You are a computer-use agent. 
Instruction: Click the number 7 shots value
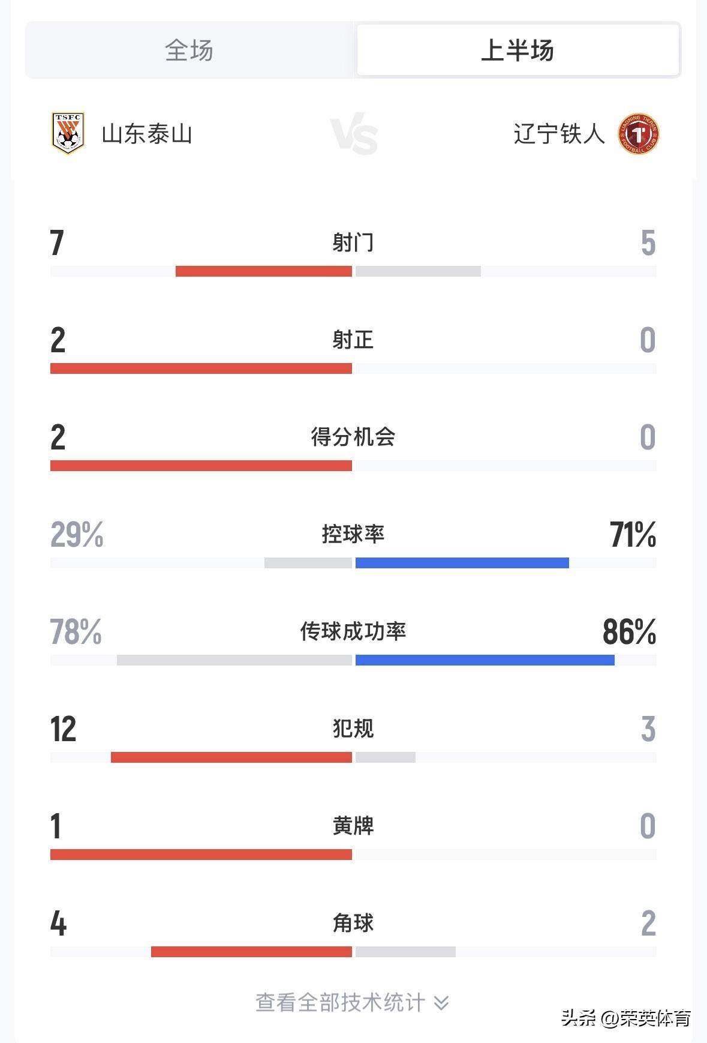point(56,243)
